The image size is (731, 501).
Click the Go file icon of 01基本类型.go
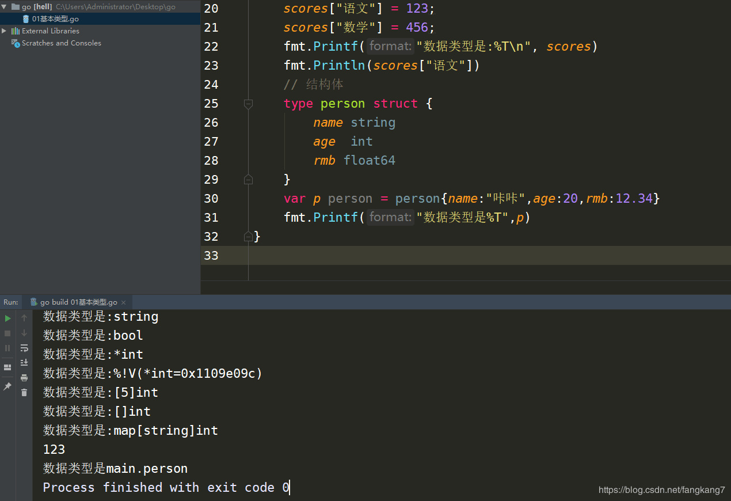click(26, 19)
